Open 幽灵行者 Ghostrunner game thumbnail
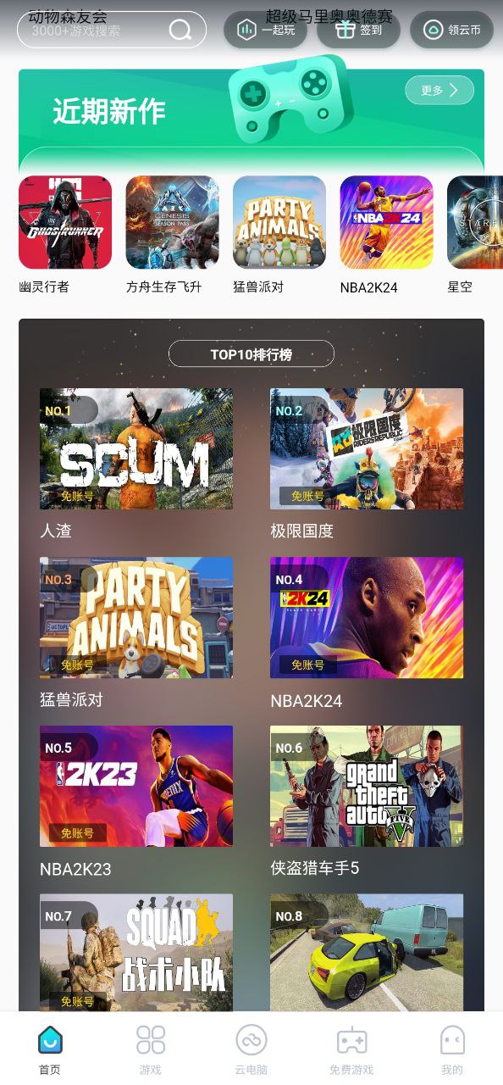The image size is (503, 1085). (x=65, y=222)
